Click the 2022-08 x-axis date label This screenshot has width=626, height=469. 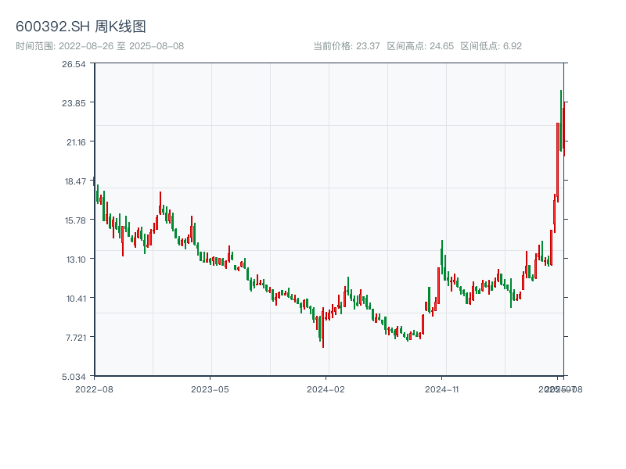click(x=94, y=388)
